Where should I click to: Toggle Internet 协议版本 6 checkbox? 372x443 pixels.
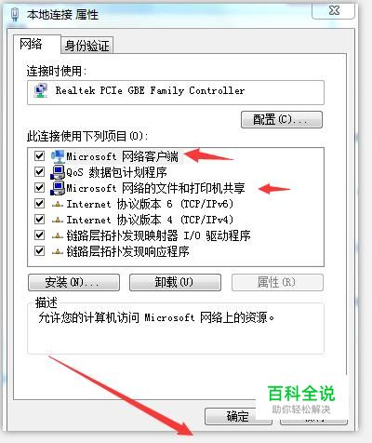[39, 203]
